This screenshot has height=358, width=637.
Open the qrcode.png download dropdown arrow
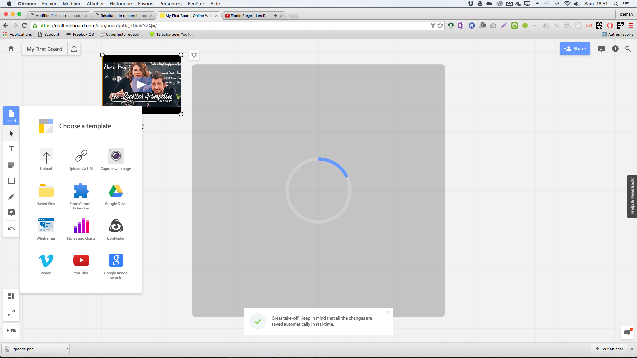(x=67, y=349)
